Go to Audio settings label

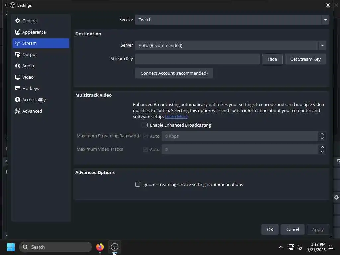point(28,66)
